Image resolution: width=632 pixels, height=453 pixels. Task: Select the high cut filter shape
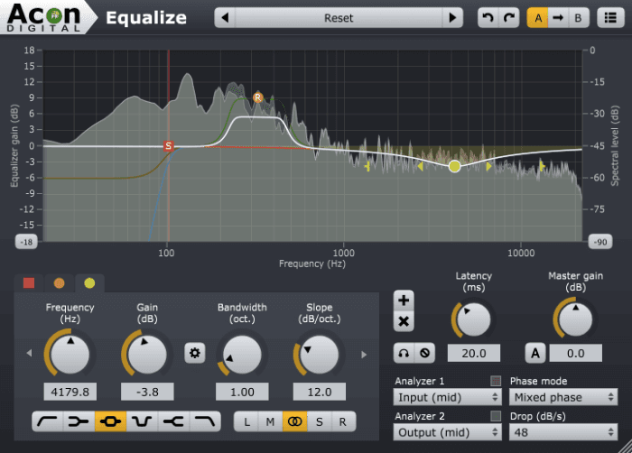click(x=205, y=421)
